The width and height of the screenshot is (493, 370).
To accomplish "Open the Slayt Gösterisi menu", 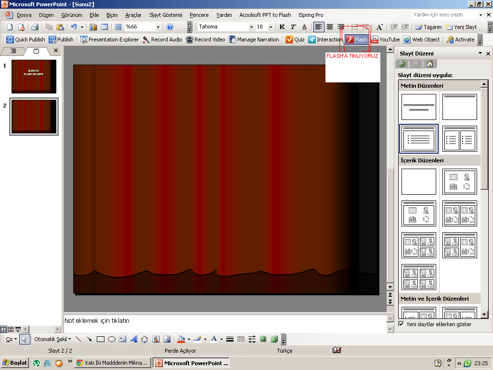I will point(166,15).
